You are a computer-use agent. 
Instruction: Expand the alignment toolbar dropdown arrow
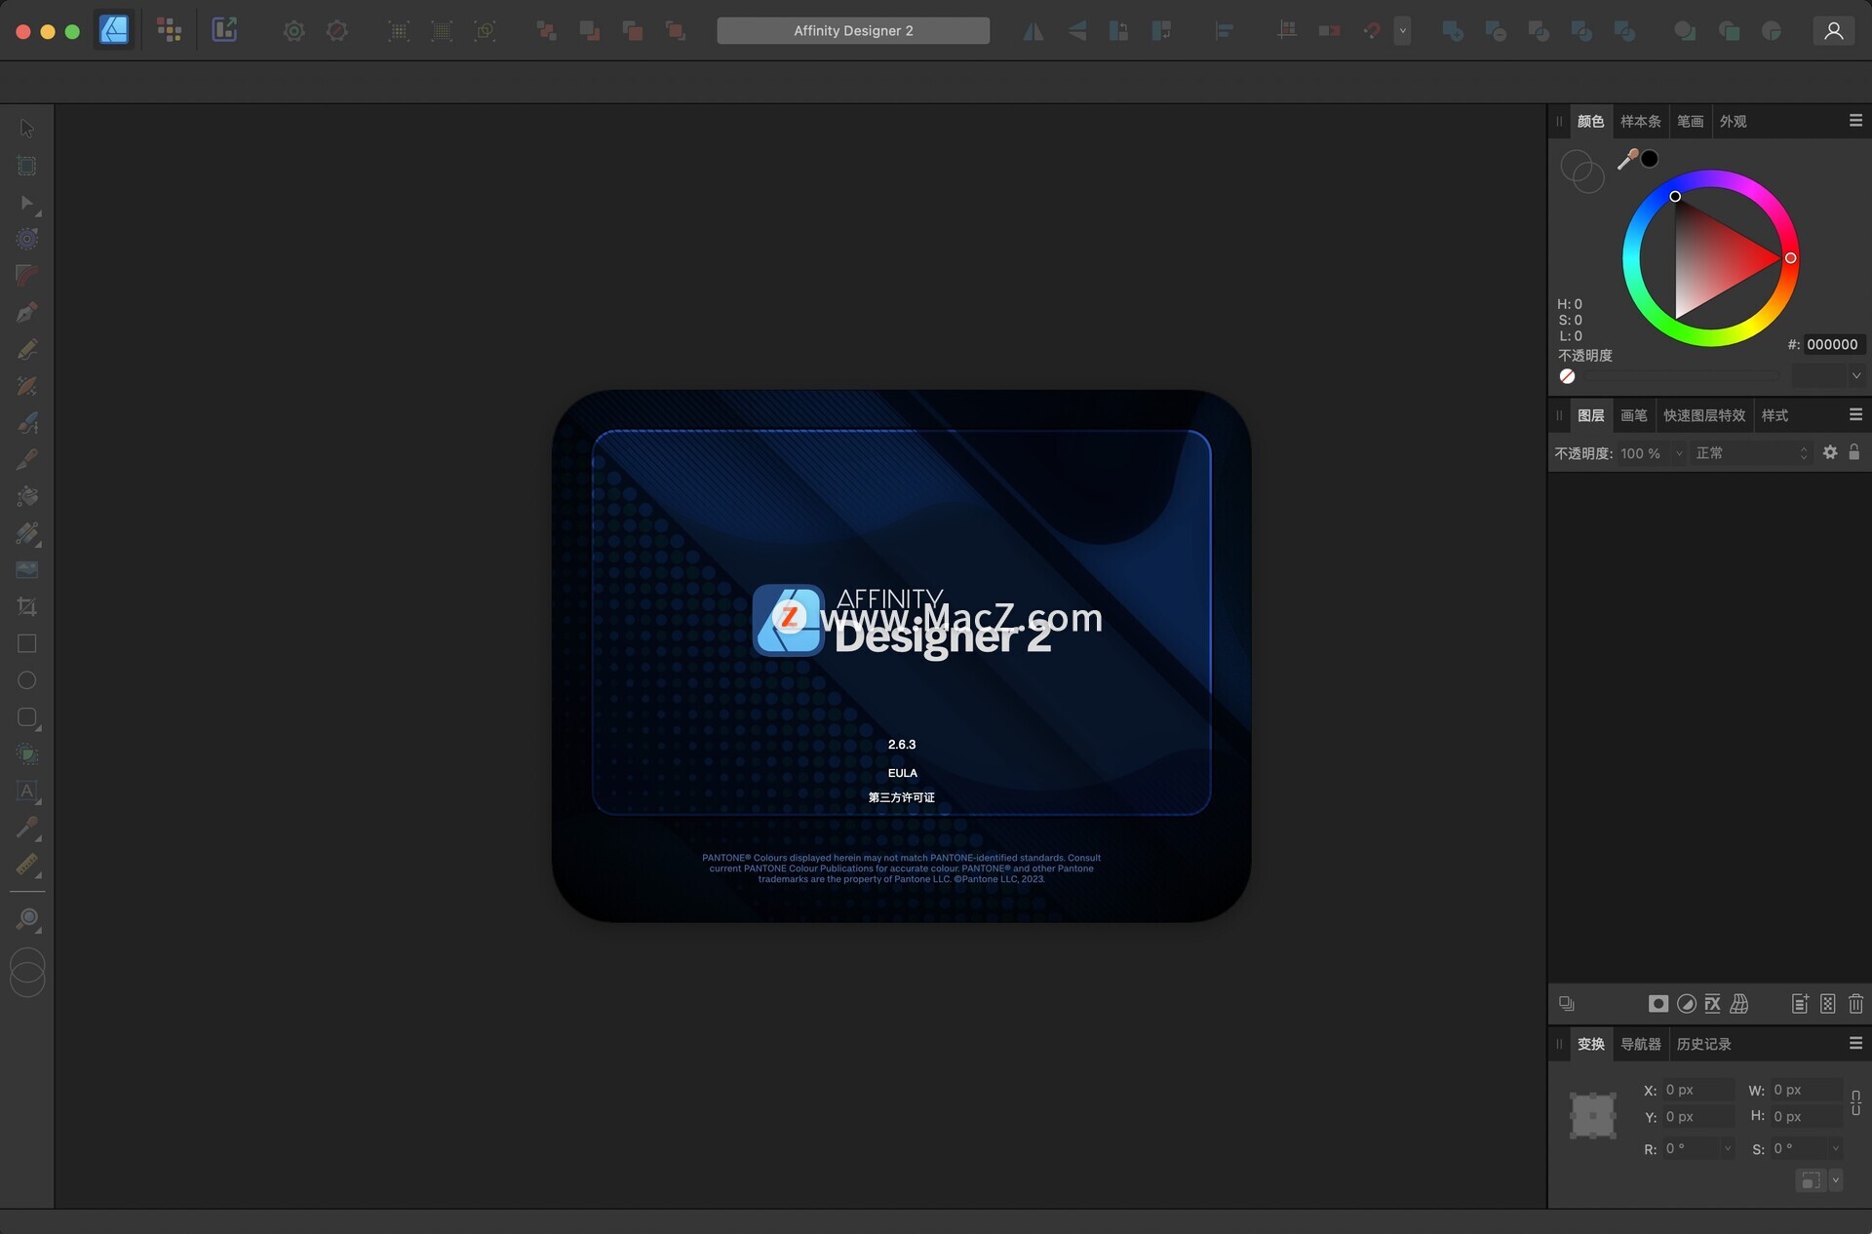tap(1402, 31)
